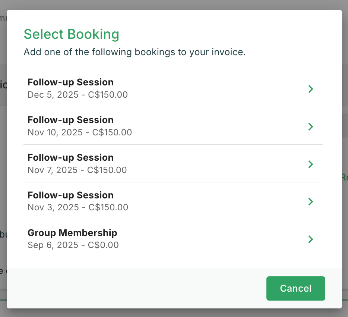348x317 pixels.
Task: Click the "Nov 3, 2025 - C$150.00" detail text
Action: (x=78, y=207)
